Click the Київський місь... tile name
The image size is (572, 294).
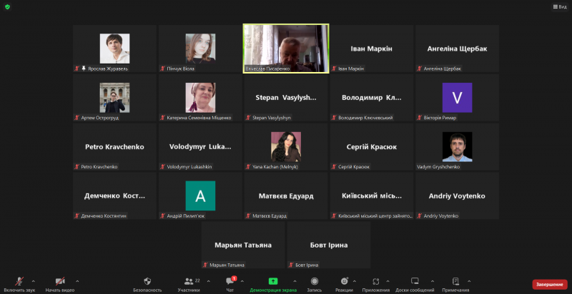click(x=371, y=196)
